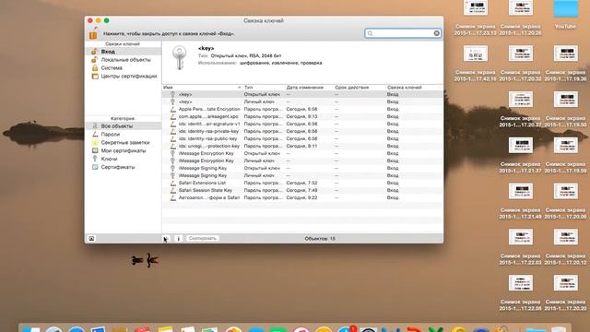The image size is (590, 332).
Task: Select the "ids: identity-rsa-private-key" entry
Action: click(302, 131)
